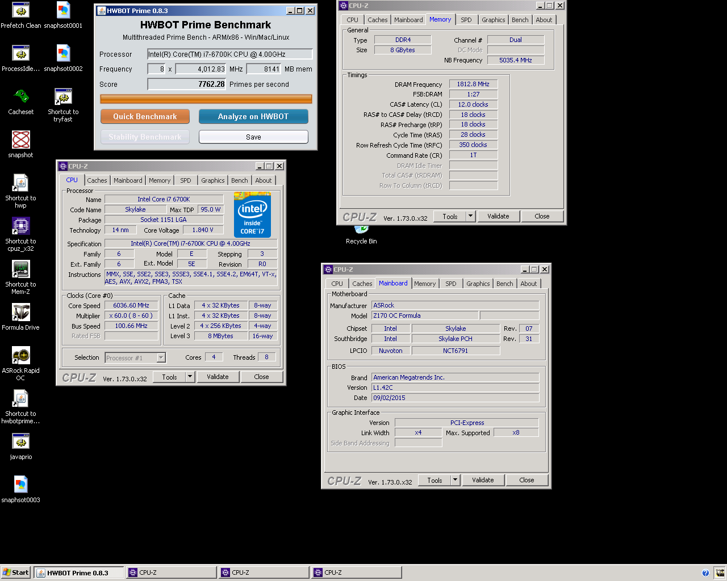
Task: Click Validate in CPU window
Action: pyautogui.click(x=218, y=377)
